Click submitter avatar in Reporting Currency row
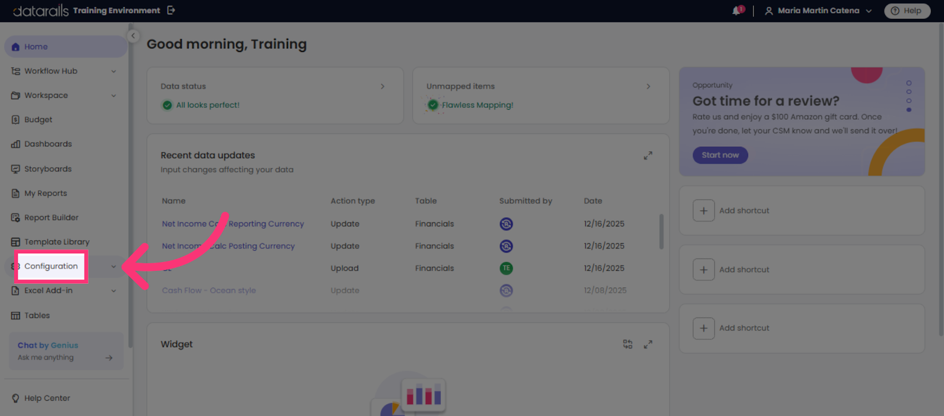The image size is (944, 416). pos(506,224)
